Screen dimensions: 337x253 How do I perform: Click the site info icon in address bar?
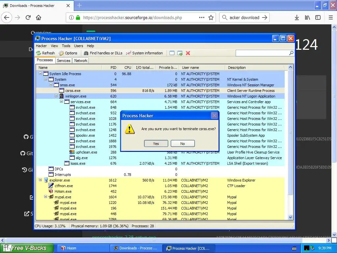coord(71,18)
